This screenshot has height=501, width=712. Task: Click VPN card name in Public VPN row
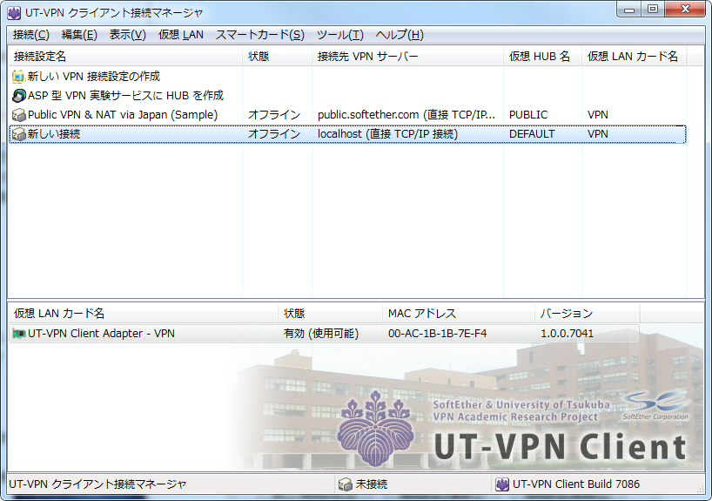pos(598,114)
